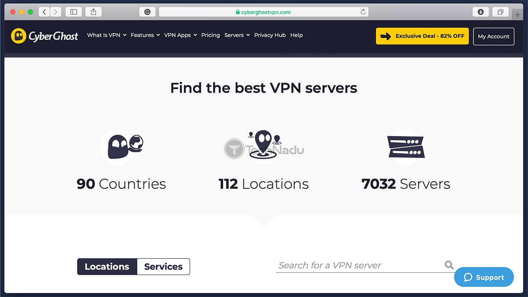The image size is (528, 297).
Task: Open the Safari share button
Action: pyautogui.click(x=93, y=12)
